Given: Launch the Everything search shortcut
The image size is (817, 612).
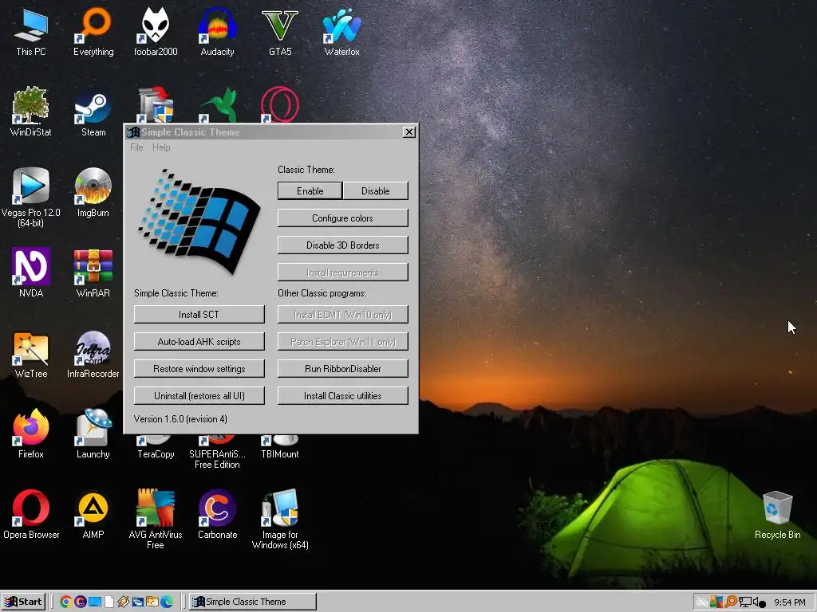Looking at the screenshot, I should coord(93,32).
